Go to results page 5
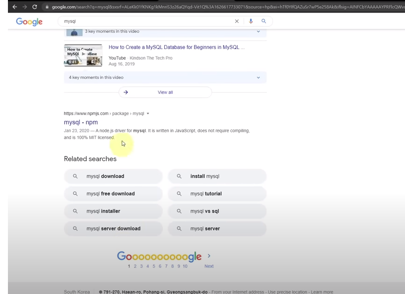Viewport: 405px width, 294px height. pos(154,266)
